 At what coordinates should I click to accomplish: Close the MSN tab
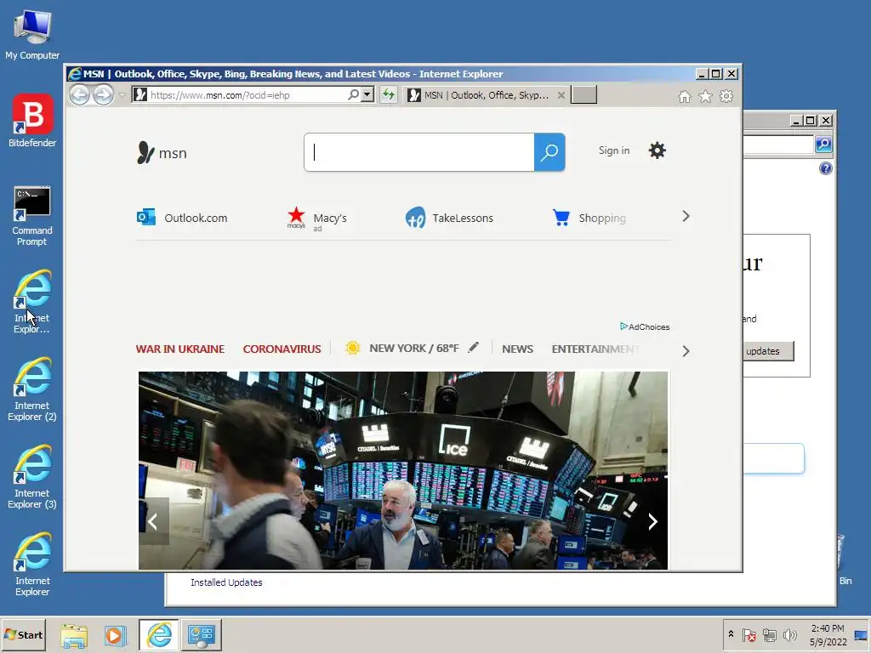[561, 95]
